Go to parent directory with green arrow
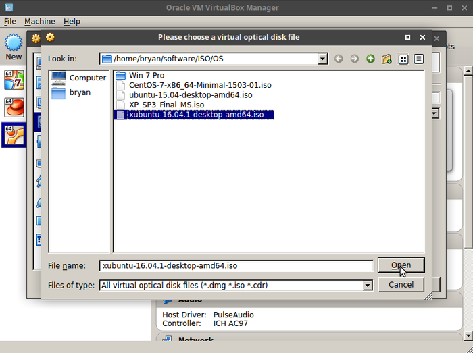 click(370, 59)
